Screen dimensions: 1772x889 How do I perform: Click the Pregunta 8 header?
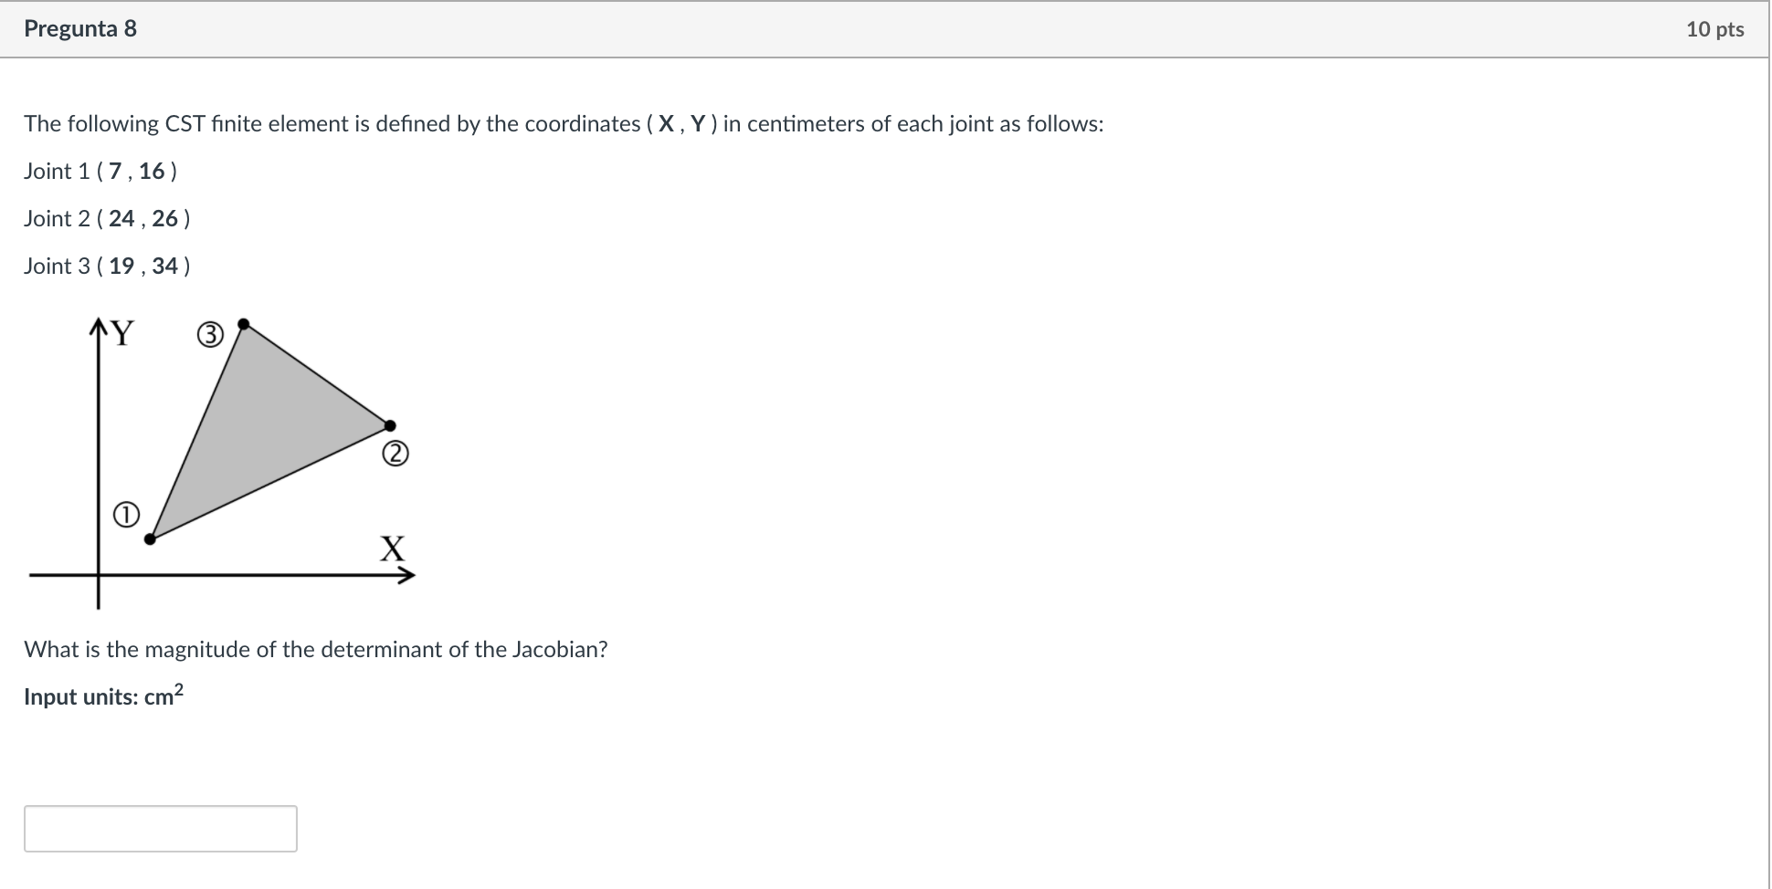click(x=80, y=28)
